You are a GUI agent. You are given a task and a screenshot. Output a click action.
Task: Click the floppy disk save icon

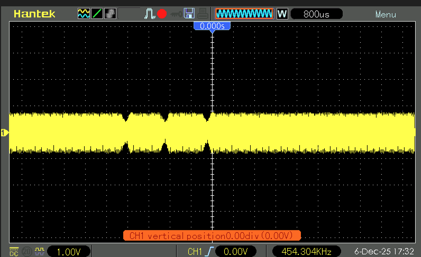point(189,14)
